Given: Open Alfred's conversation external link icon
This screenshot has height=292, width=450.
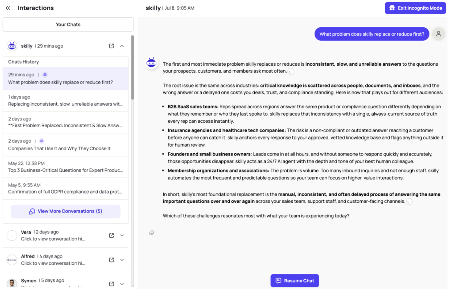Looking at the screenshot, I should (112, 260).
